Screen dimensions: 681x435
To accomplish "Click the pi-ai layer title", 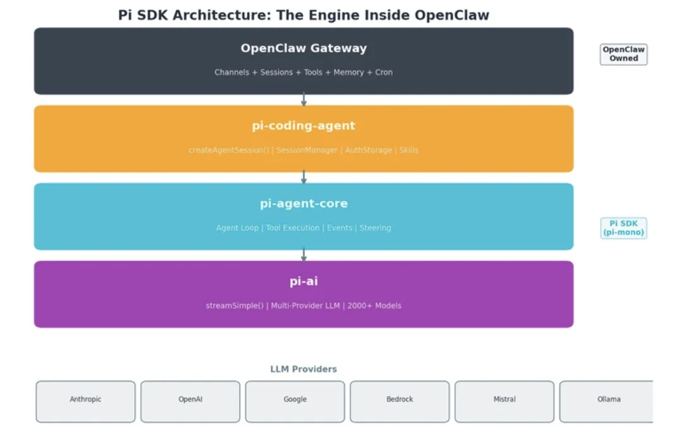I will [x=304, y=281].
